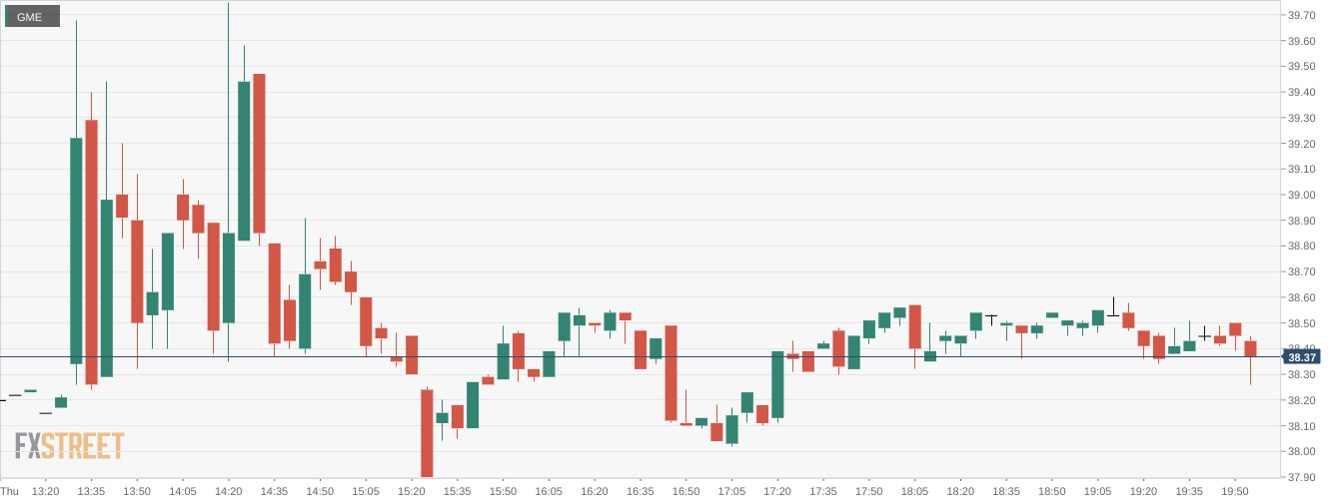Click the 14:05 time axis label
This screenshot has width=1339, height=504.
pyautogui.click(x=183, y=491)
